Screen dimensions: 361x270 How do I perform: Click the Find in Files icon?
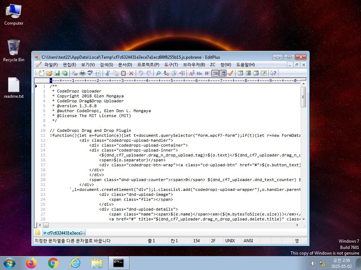[x=174, y=73]
